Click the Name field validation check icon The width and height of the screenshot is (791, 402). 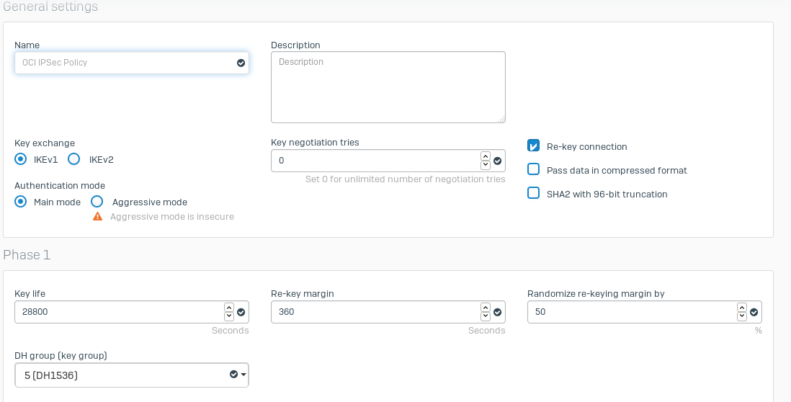pyautogui.click(x=241, y=63)
